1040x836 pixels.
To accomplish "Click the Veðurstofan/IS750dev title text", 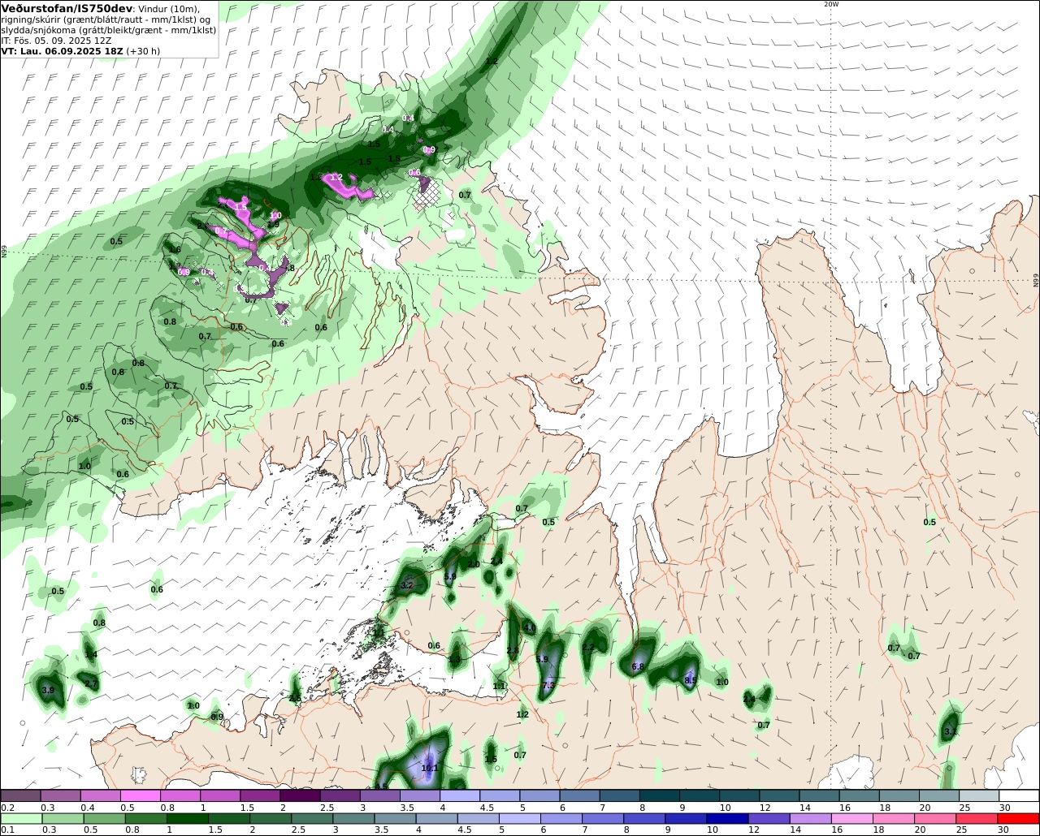I will (67, 8).
